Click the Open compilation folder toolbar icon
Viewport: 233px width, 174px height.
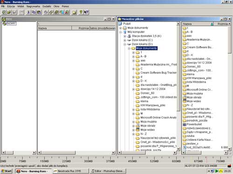coord(9,12)
